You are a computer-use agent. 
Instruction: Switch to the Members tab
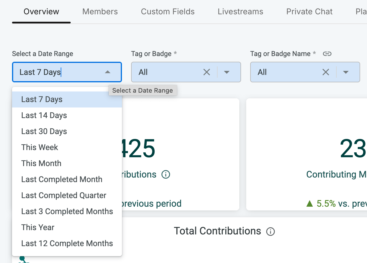coord(100,12)
